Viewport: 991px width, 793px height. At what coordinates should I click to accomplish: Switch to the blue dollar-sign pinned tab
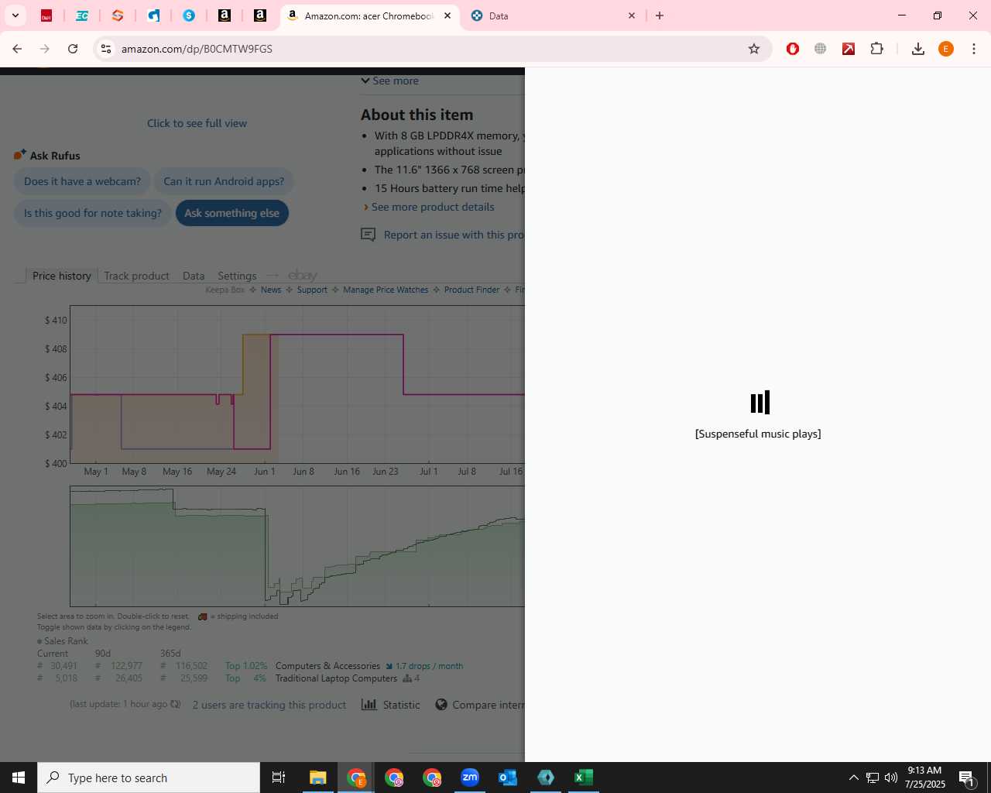click(x=189, y=15)
